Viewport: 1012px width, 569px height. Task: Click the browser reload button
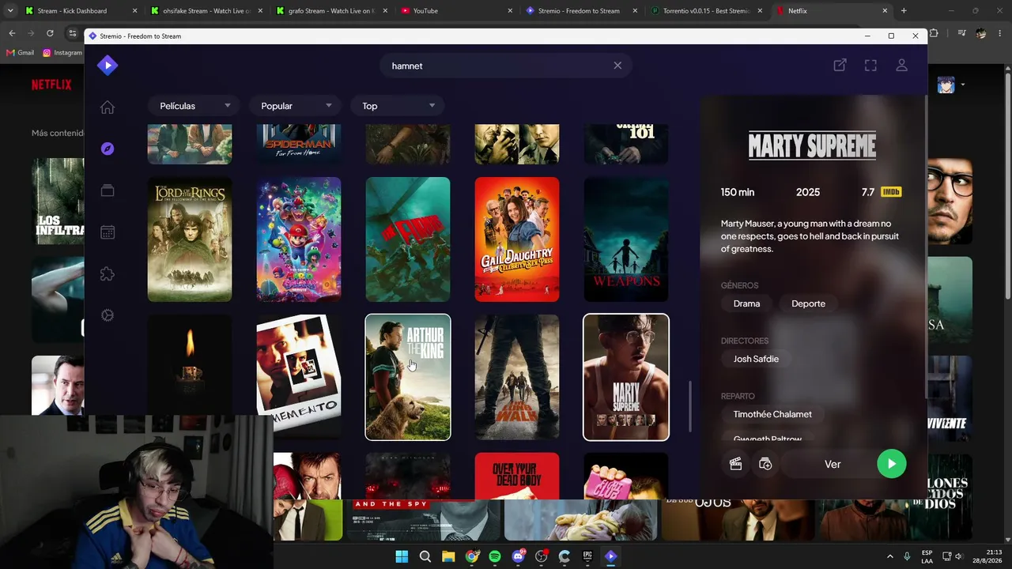50,33
